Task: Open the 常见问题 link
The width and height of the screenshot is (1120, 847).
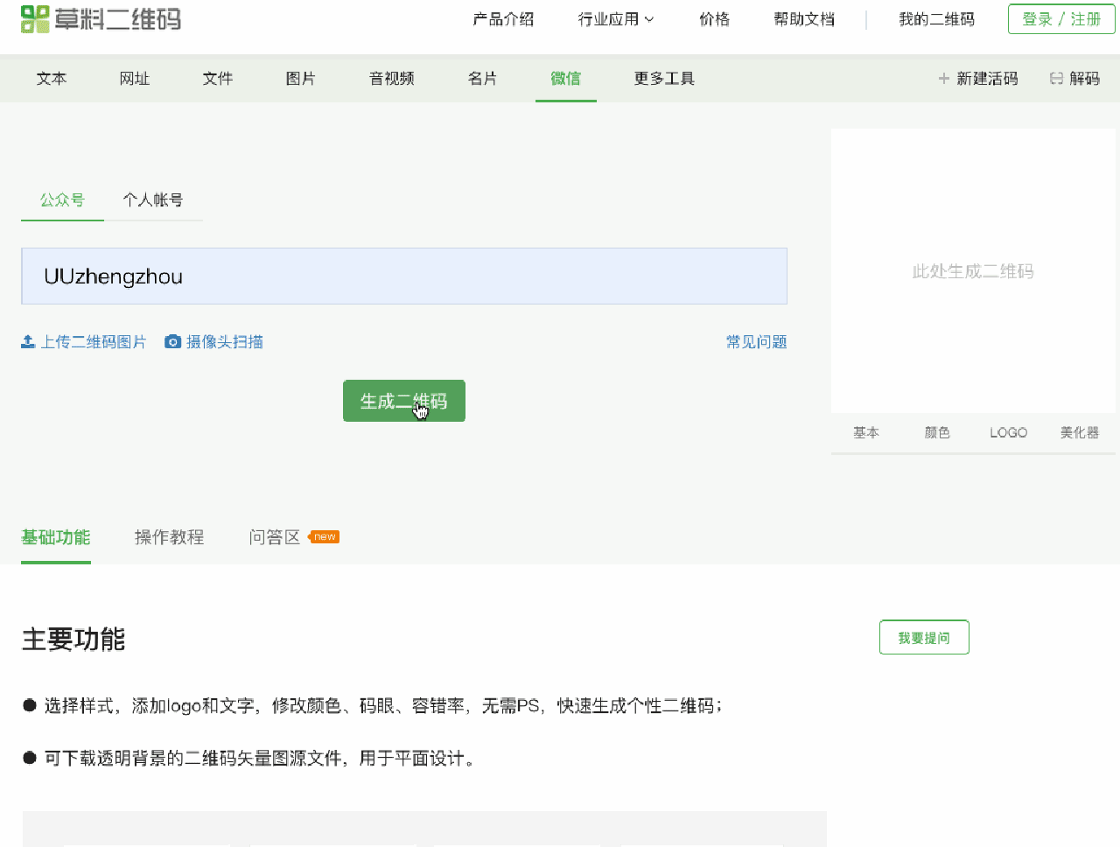Action: pyautogui.click(x=756, y=342)
